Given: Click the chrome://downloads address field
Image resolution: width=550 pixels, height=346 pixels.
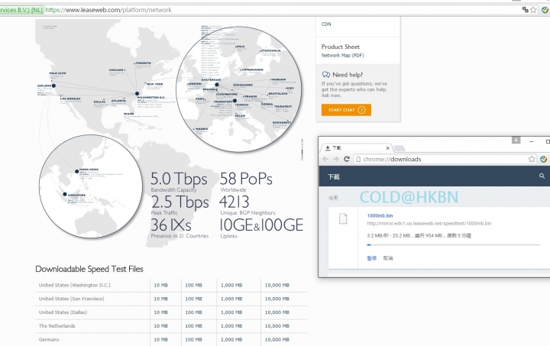Looking at the screenshot, I should pos(442,159).
